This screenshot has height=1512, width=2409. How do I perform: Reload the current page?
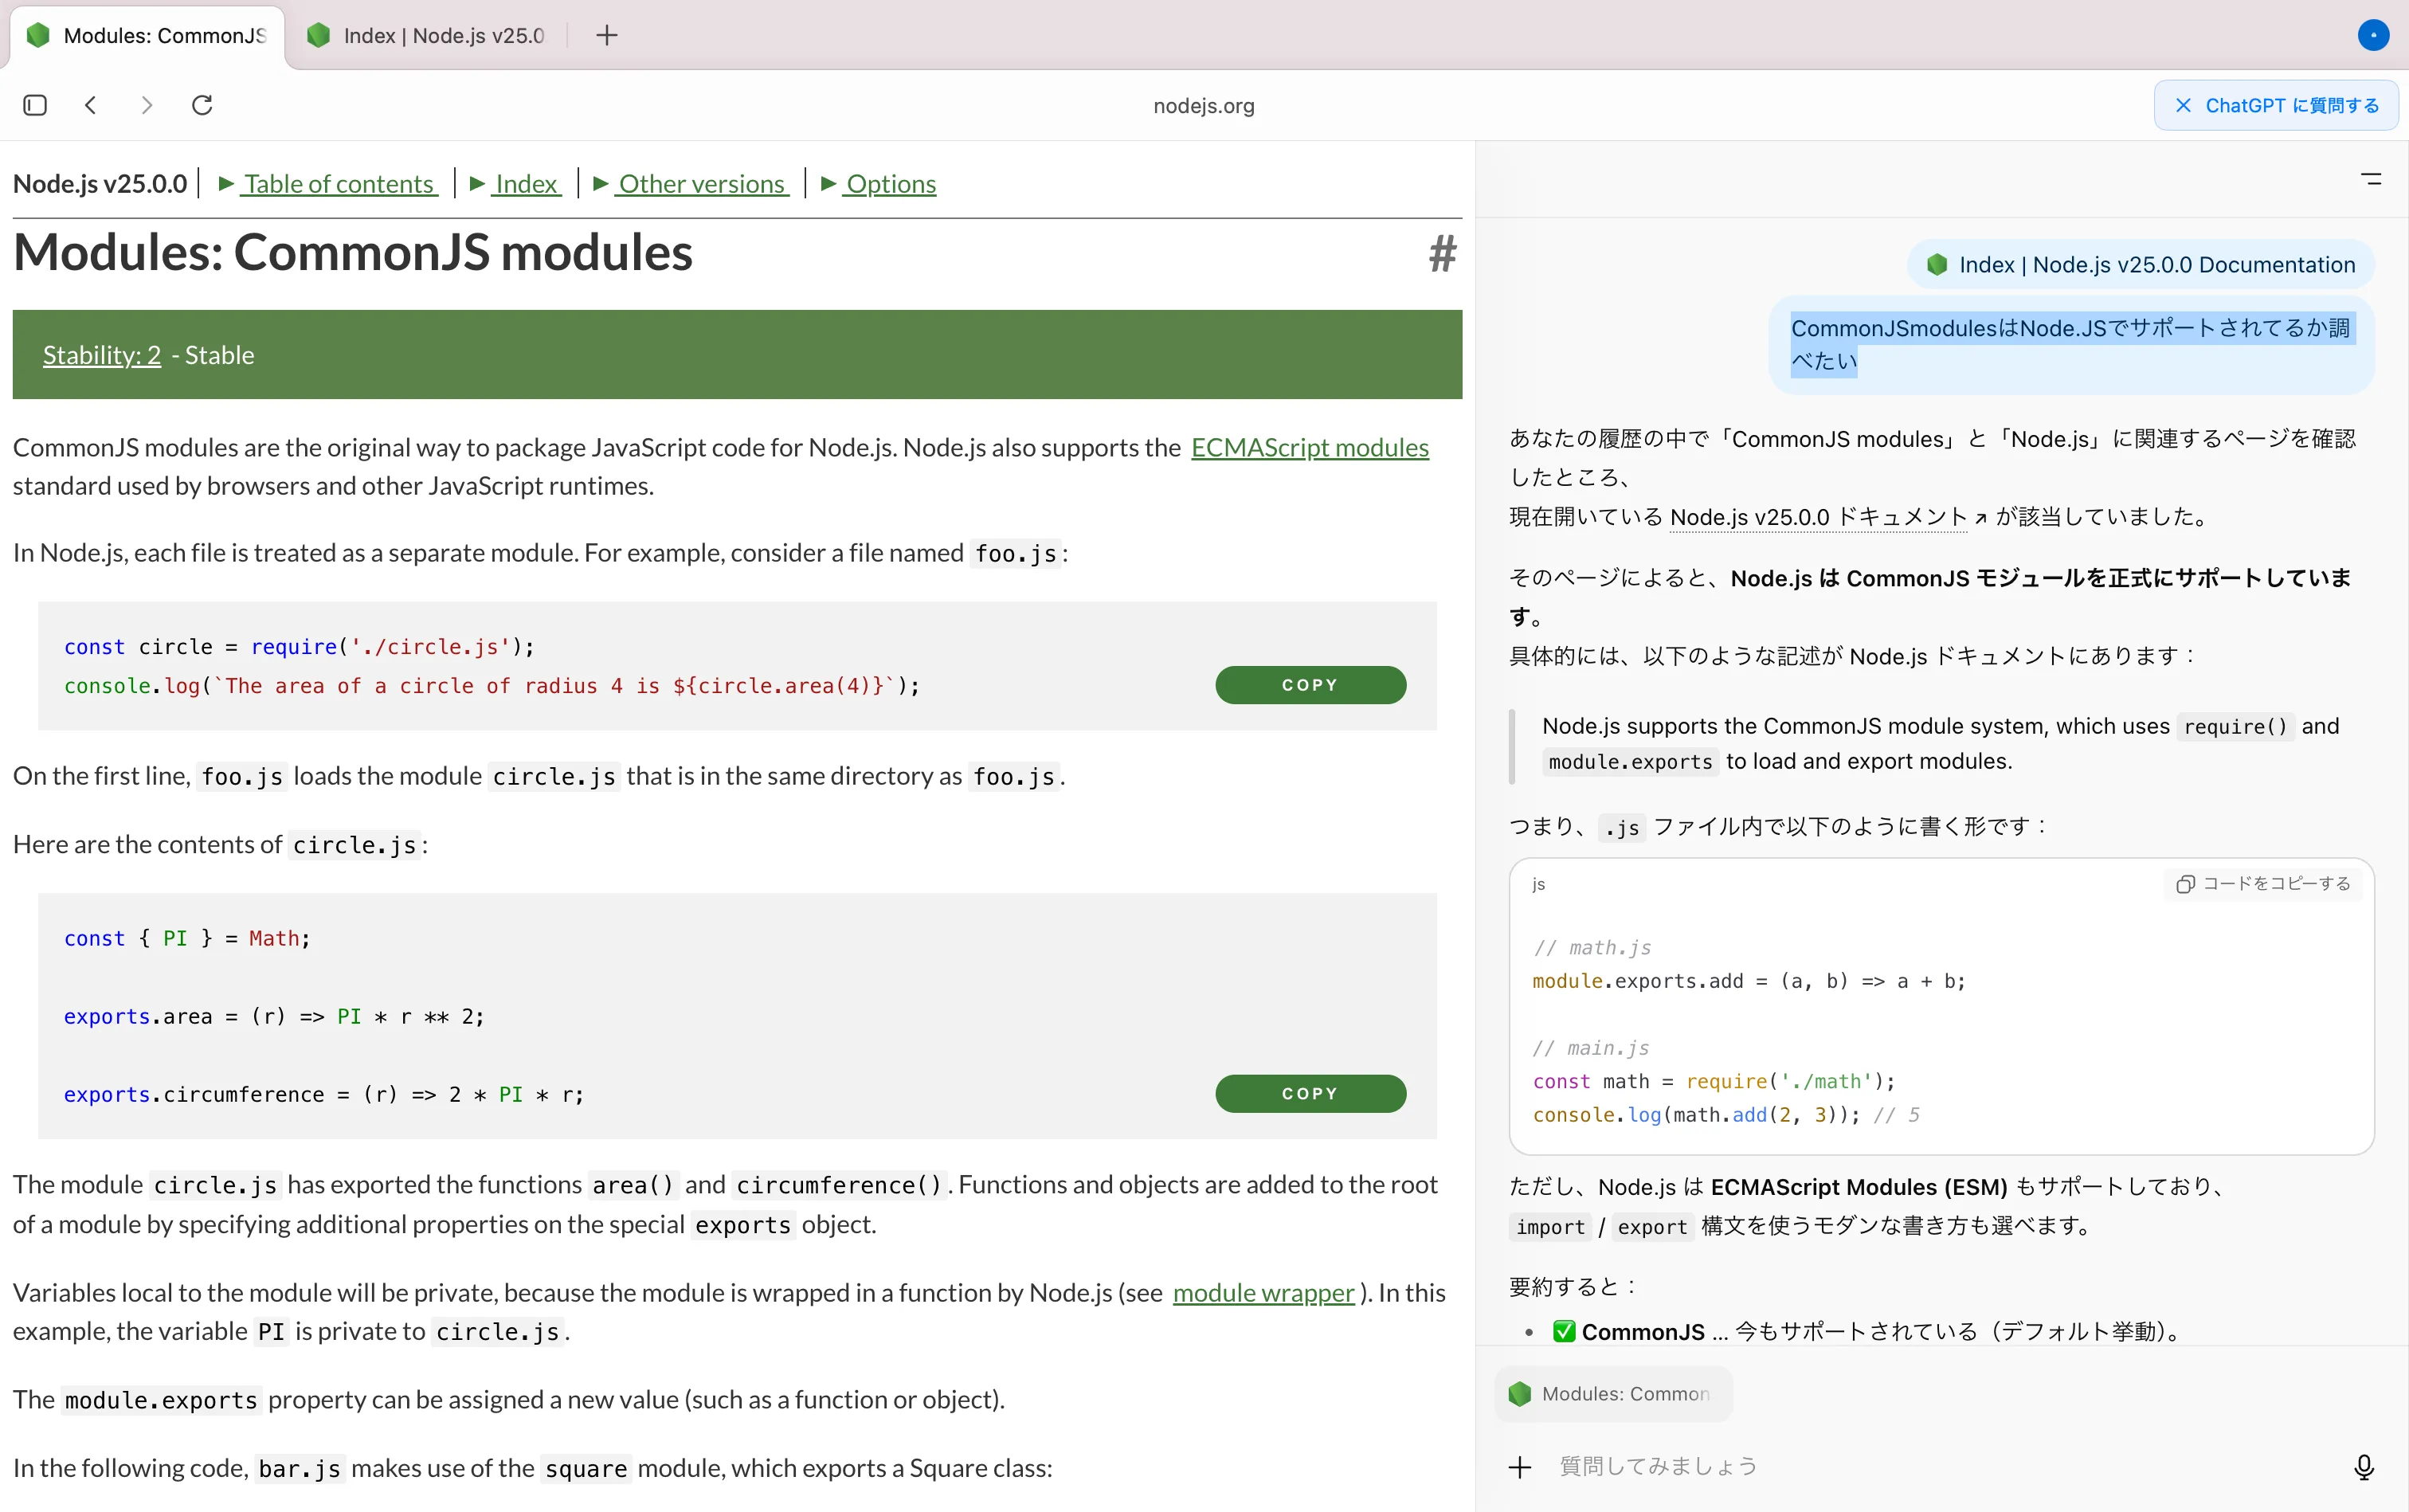(202, 105)
